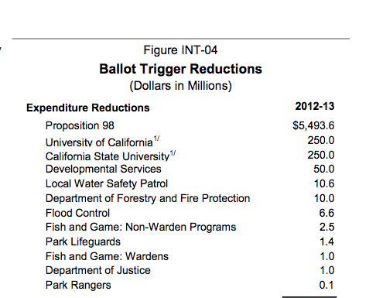The image size is (376, 298).
Task: Select the Proposition 98 row label
Action: point(80,125)
